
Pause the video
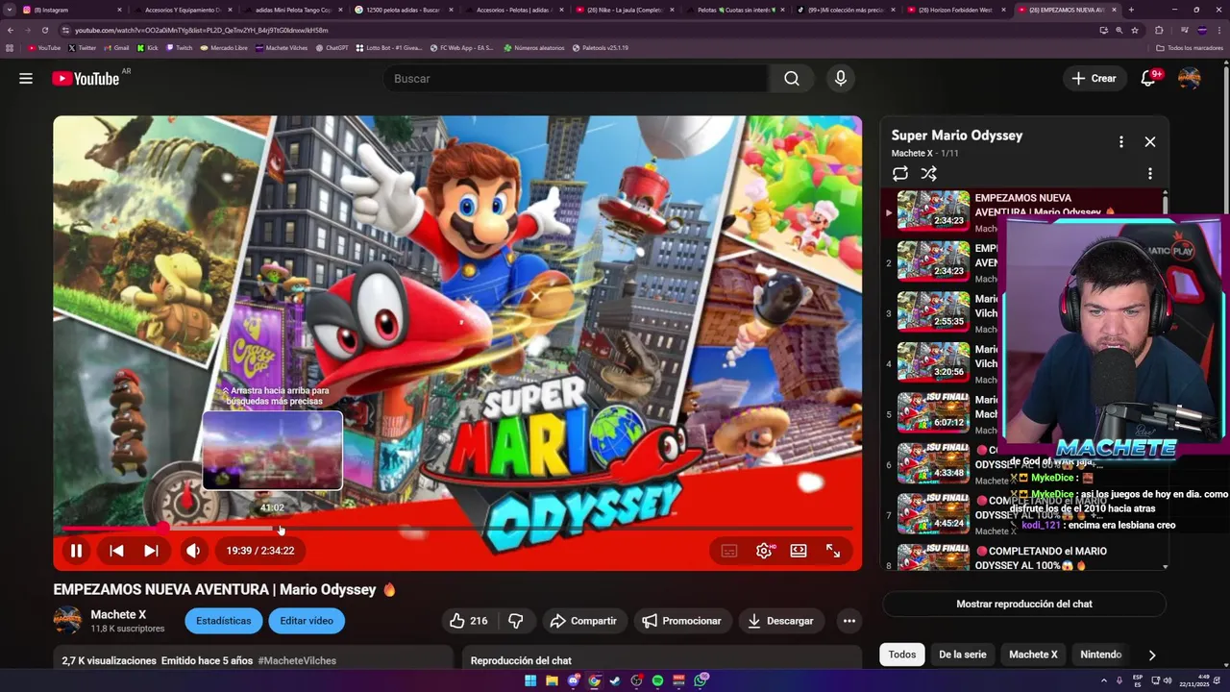pos(76,551)
